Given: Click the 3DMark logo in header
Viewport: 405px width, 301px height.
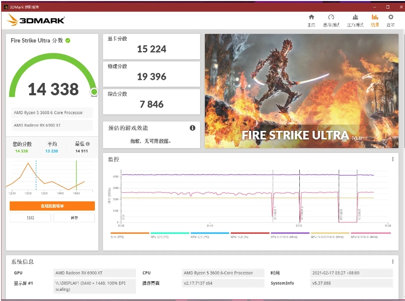Looking at the screenshot, I should [36, 20].
